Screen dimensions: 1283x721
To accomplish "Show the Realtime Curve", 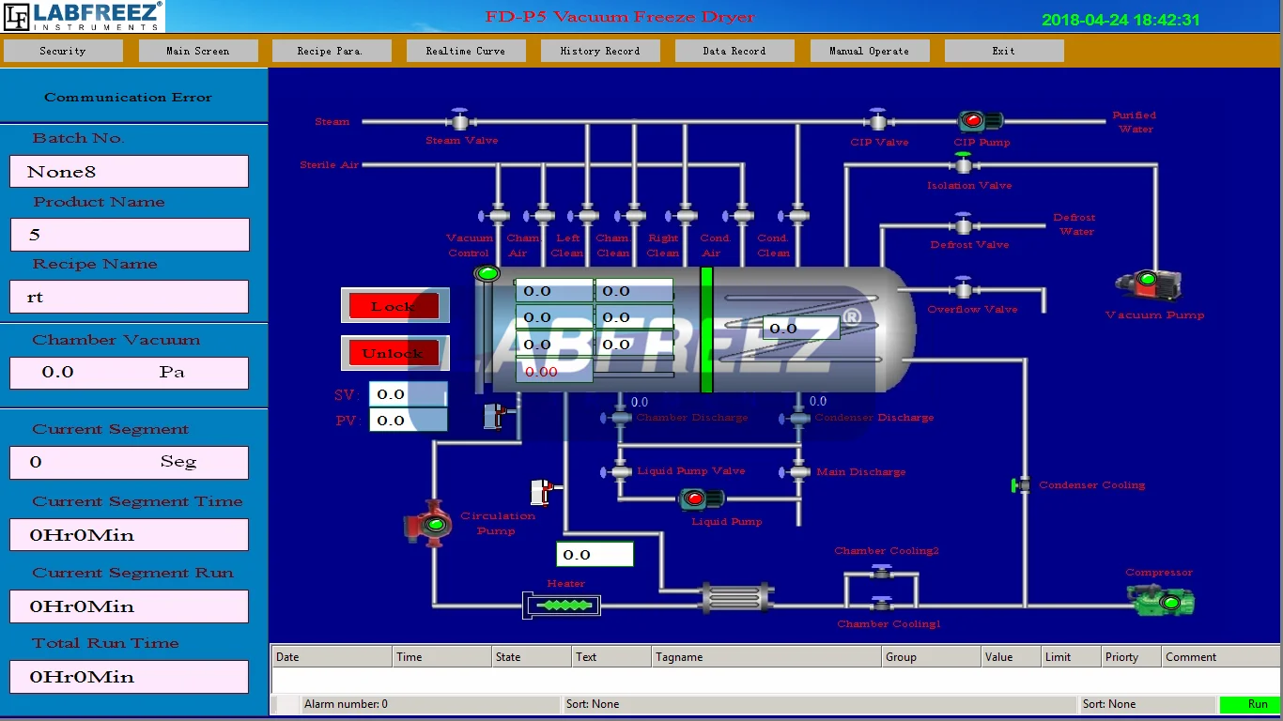I will point(466,51).
